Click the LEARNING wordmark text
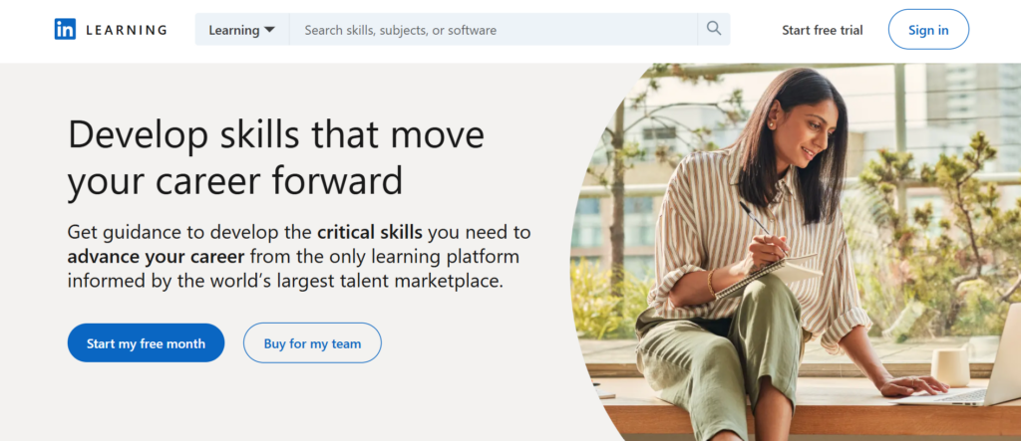The image size is (1021, 441). coord(127,30)
